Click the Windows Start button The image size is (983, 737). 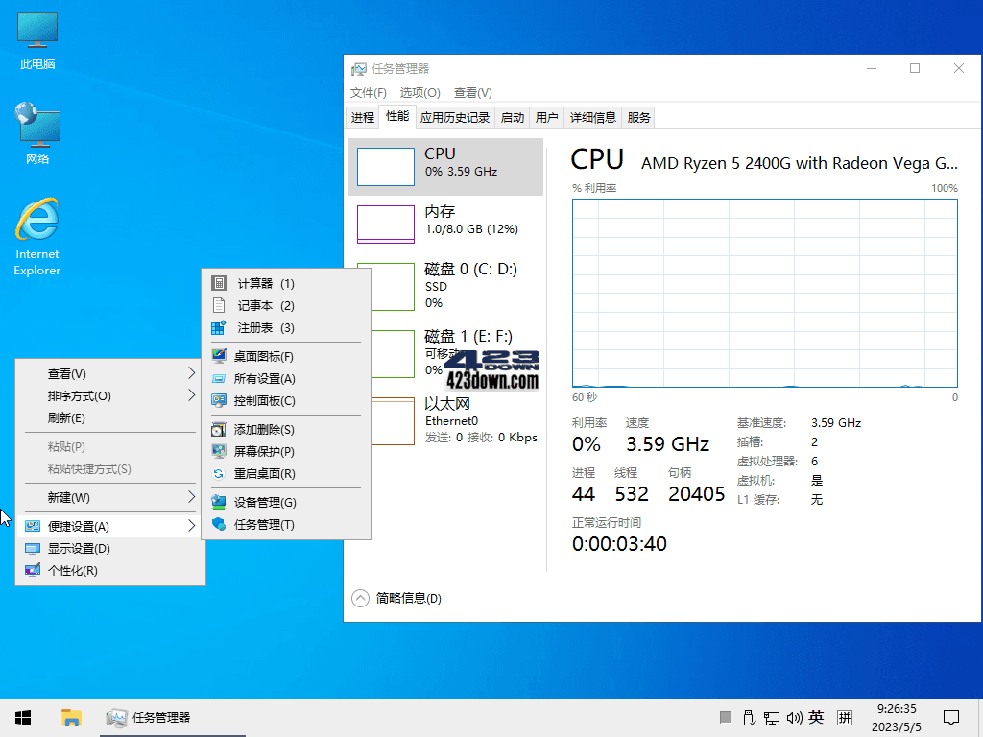click(x=22, y=717)
